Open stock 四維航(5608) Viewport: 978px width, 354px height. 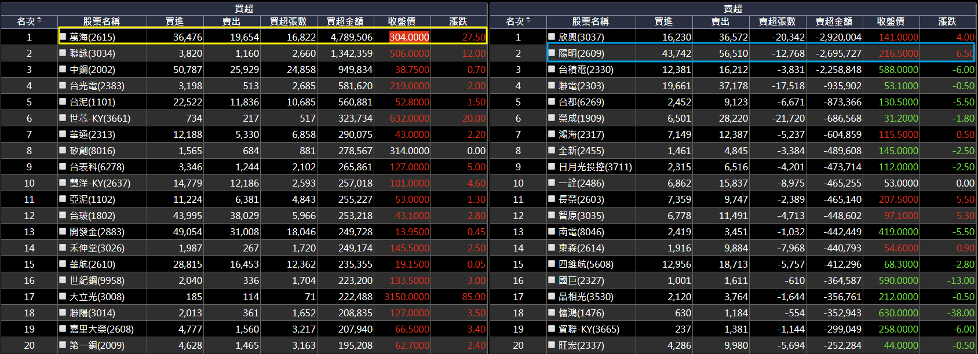tap(586, 264)
